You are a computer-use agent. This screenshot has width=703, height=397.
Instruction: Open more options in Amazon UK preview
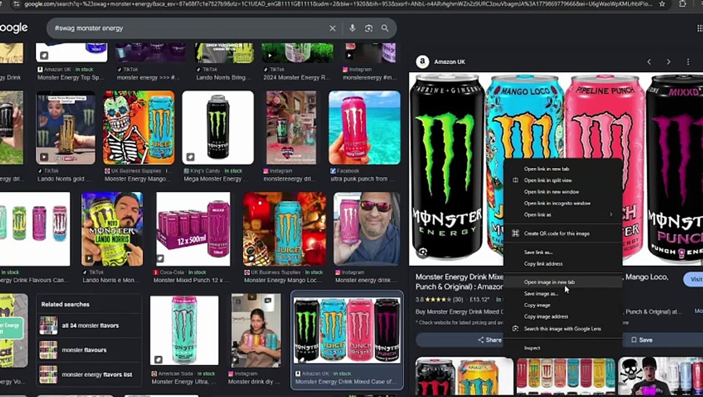coord(688,62)
